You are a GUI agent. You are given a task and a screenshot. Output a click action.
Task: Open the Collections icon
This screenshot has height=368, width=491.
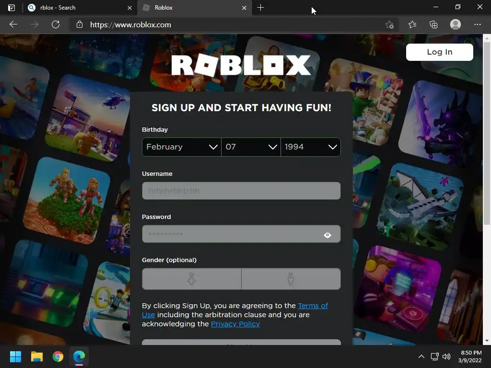(x=433, y=24)
